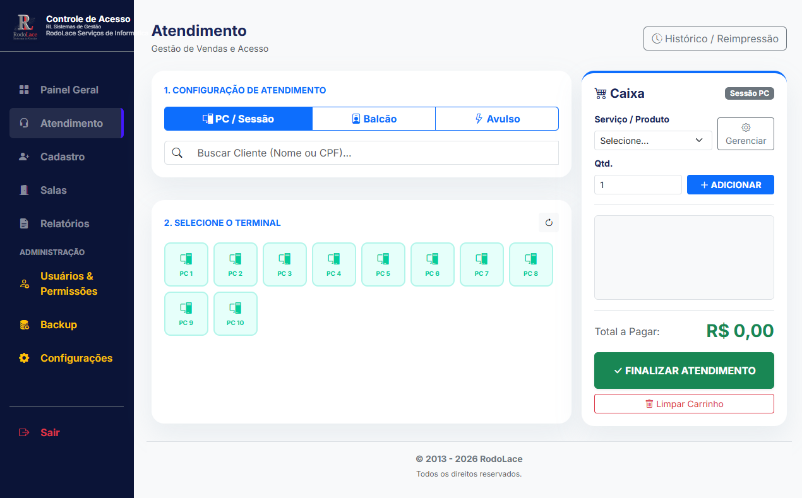Viewport: 802px width, 498px height.
Task: Click the search magnifier icon
Action: coord(177,153)
